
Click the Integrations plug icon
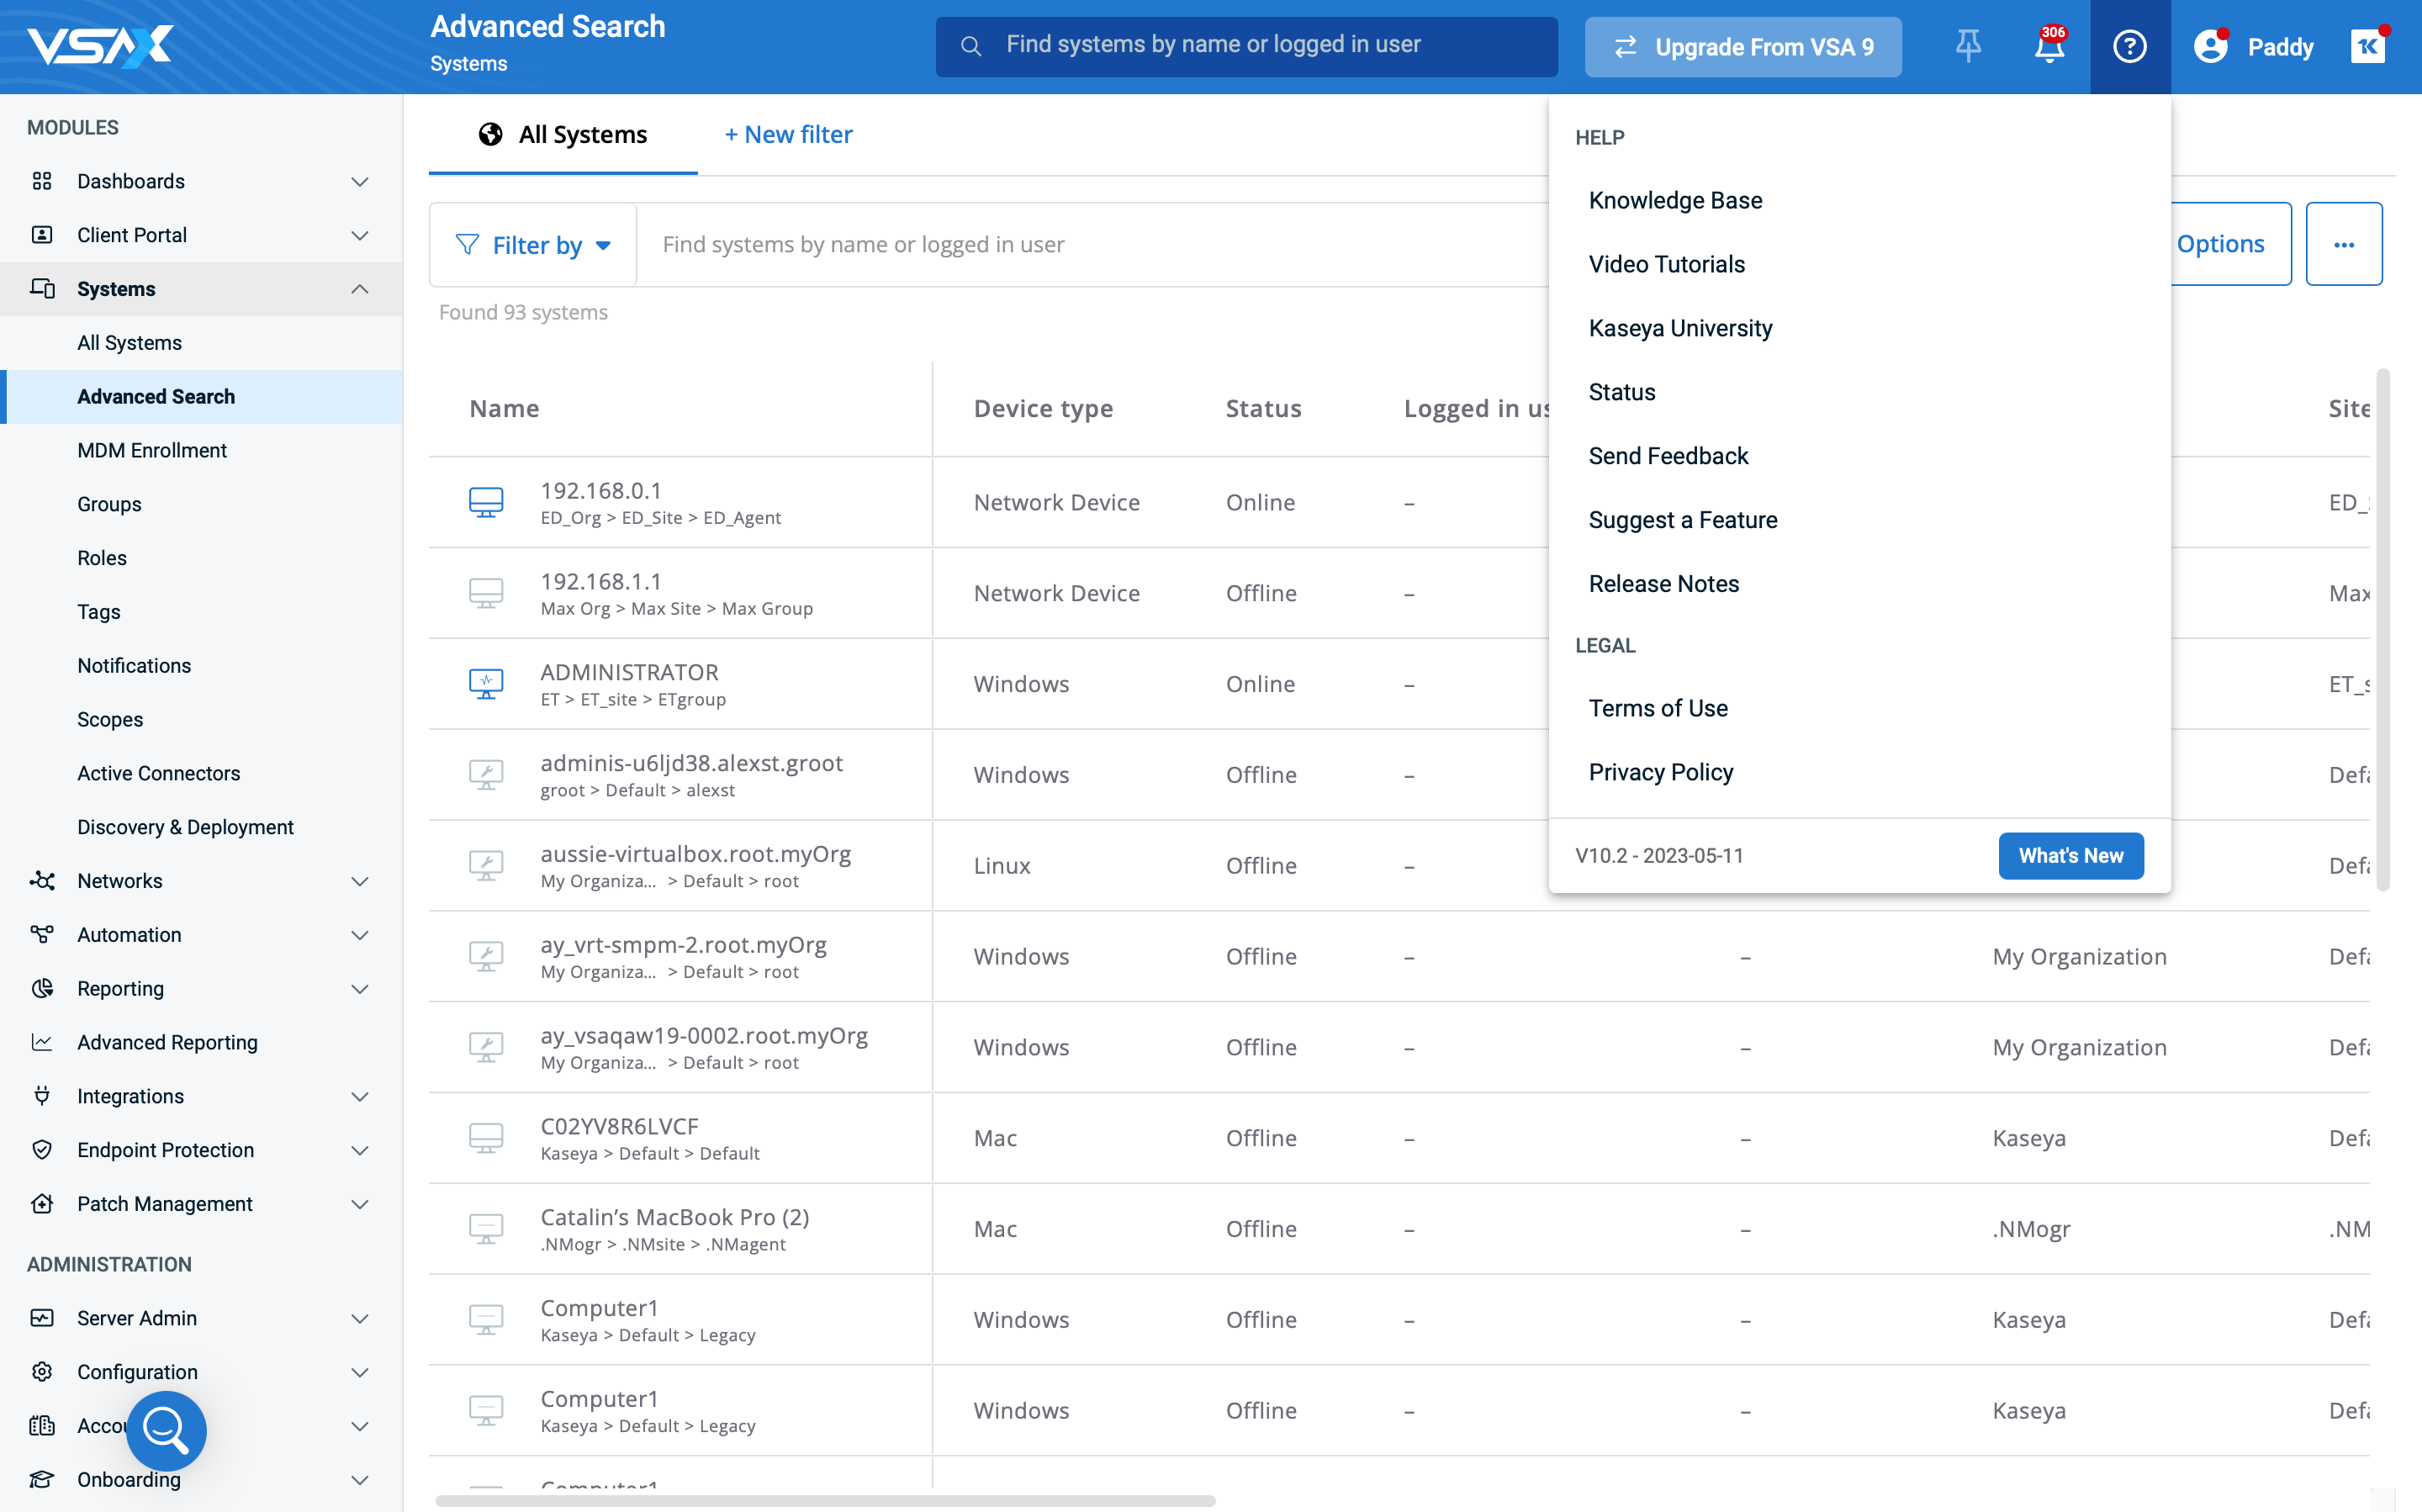[x=42, y=1096]
